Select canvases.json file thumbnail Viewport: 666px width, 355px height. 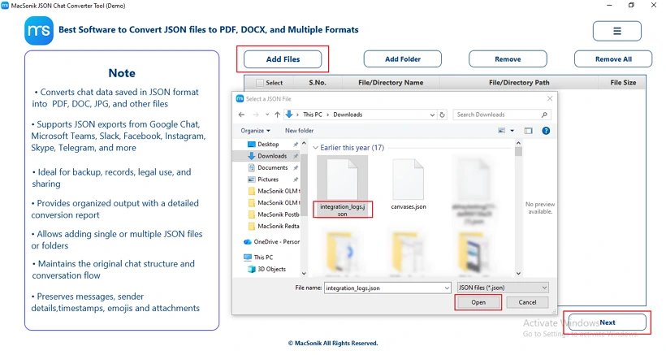point(409,184)
